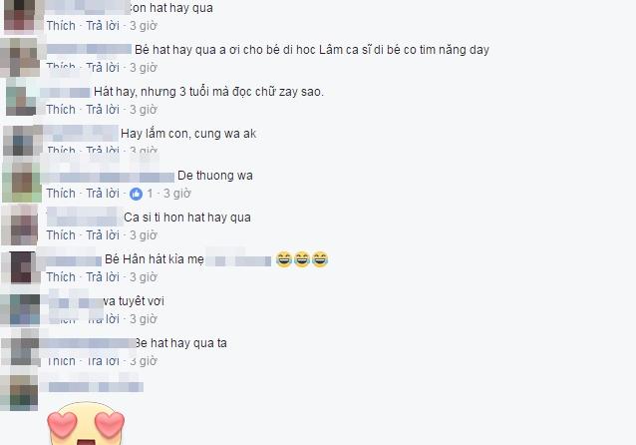Open the tagged name after 'Bé Hân hát kìa mẹ'
This screenshot has width=636, height=445.
(238, 259)
